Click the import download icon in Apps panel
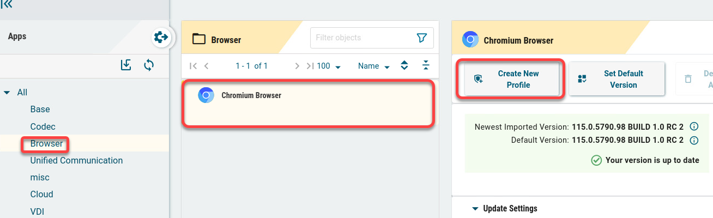 126,65
